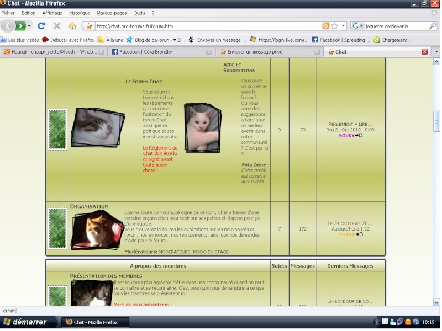Click the search field containing jaquette castlevania
Screen dimensions: 442x331
point(396,26)
